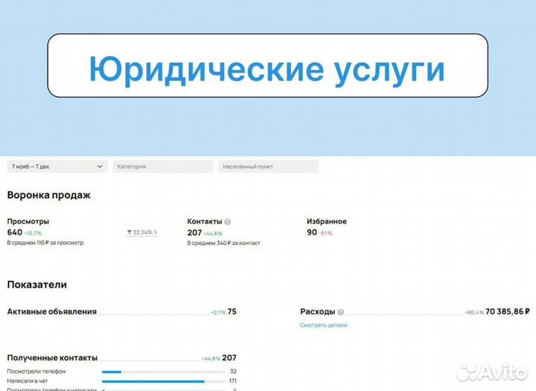Image resolution: width=536 pixels, height=391 pixels.
Task: Click the Контакты value 207 in funnel
Action: [x=194, y=232]
